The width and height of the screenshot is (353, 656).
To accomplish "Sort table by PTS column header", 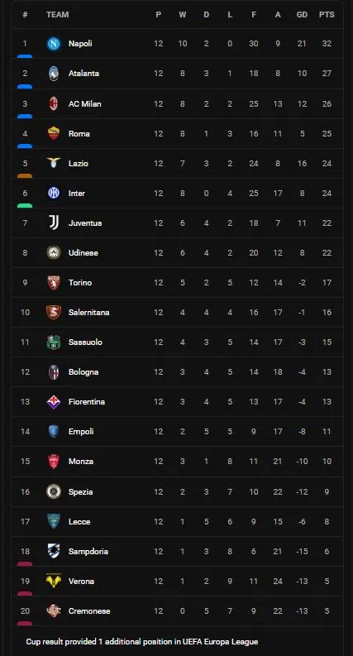I will tap(327, 15).
